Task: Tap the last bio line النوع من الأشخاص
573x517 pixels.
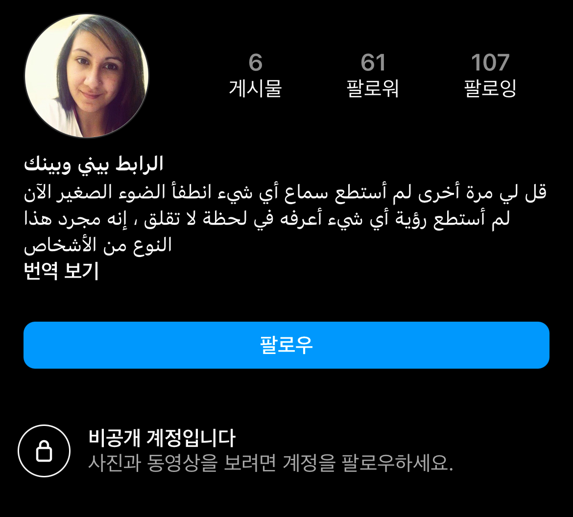Action: (98, 245)
